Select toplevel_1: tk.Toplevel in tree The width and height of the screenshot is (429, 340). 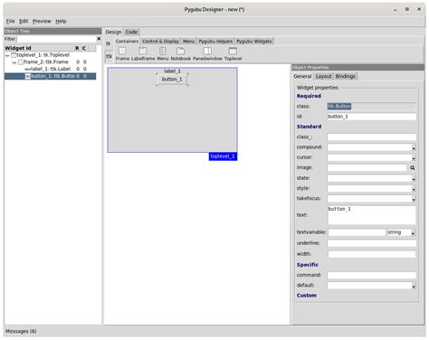click(x=43, y=55)
